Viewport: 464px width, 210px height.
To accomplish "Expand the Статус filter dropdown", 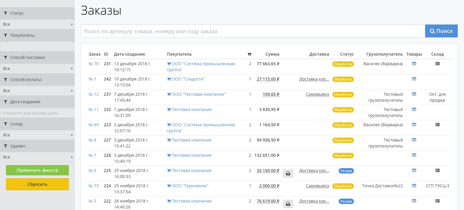I will 37,24.
